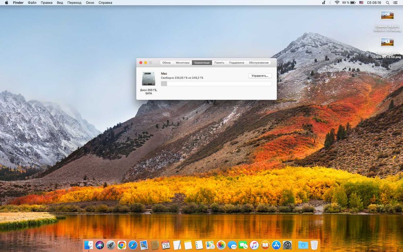Select the Хранилище tab
Screen dimensions: 403x252
[x=202, y=63]
